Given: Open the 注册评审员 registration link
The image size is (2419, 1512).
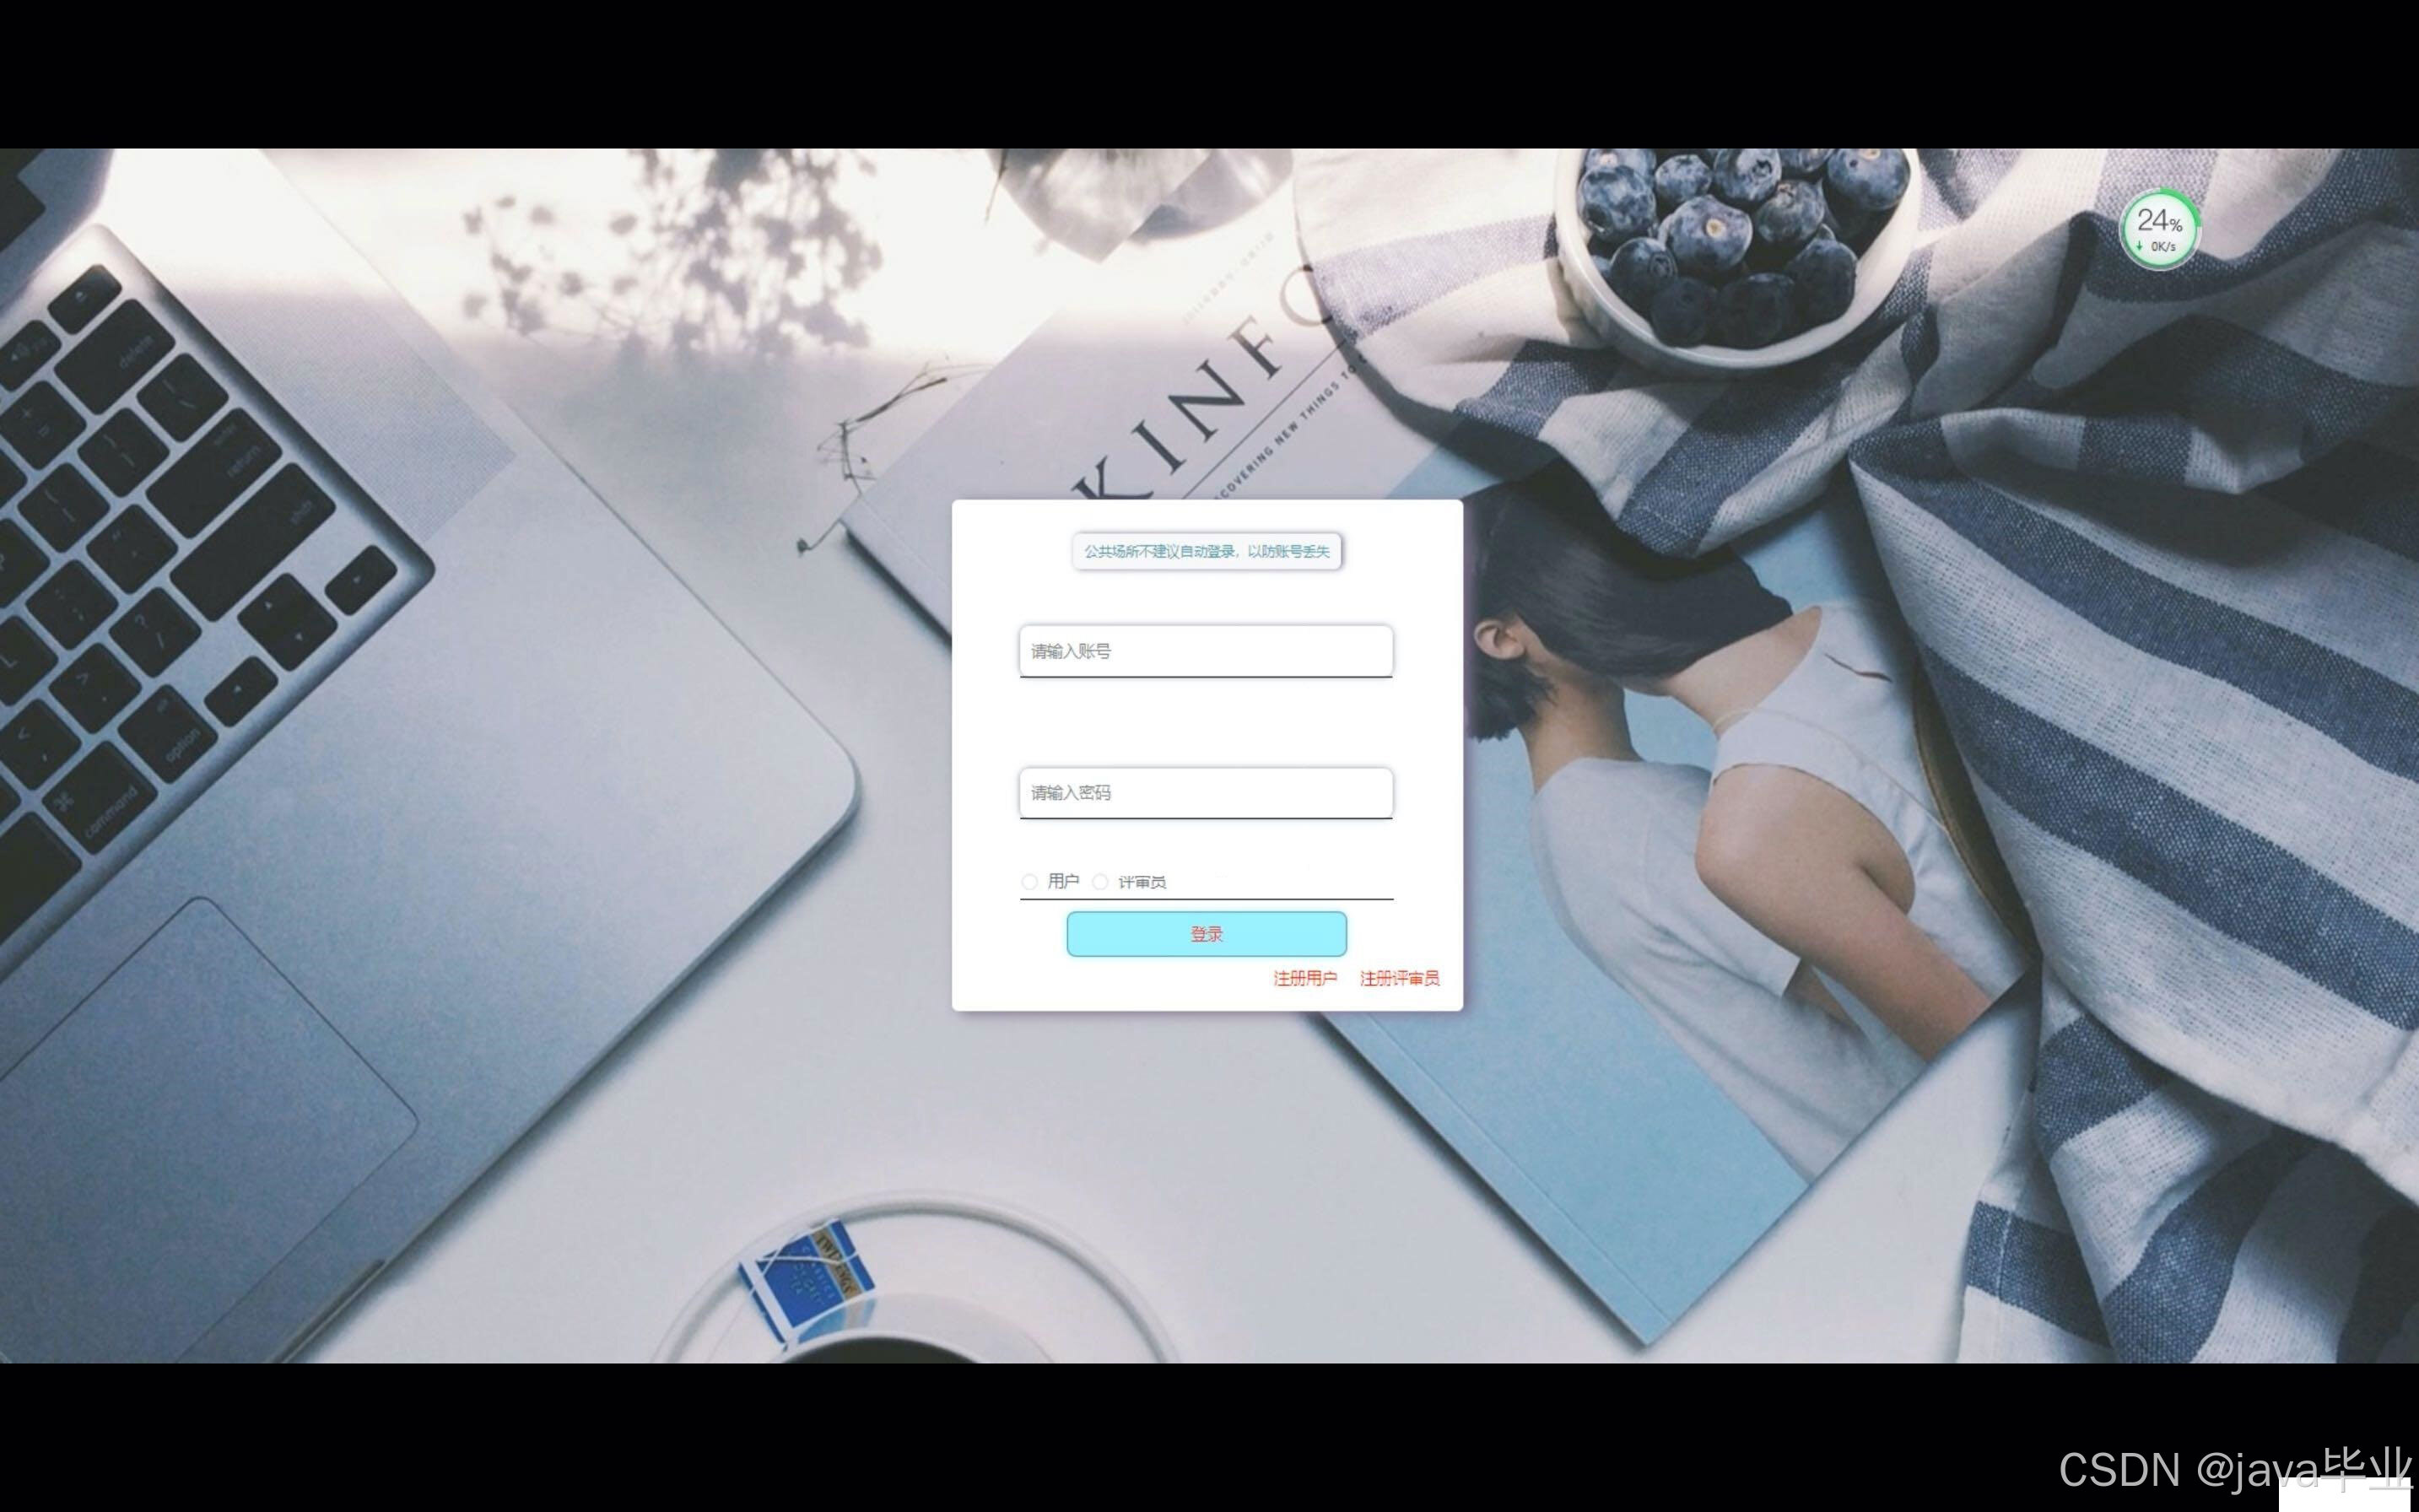Looking at the screenshot, I should 1399,978.
